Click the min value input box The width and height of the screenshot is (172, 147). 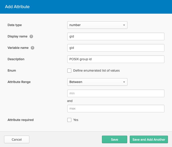click(x=116, y=93)
